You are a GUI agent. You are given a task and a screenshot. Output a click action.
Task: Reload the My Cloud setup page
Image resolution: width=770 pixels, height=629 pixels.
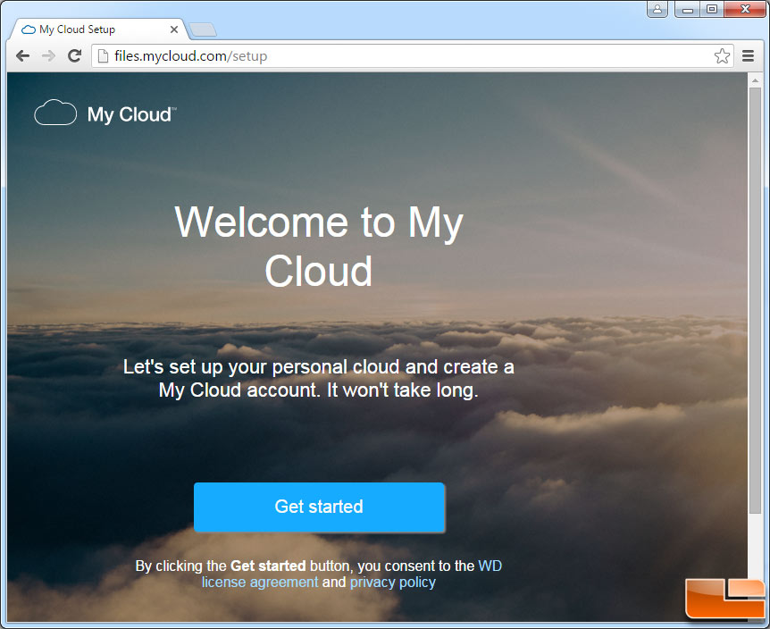tap(75, 56)
